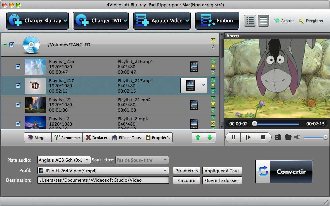Image resolution: width=330 pixels, height=206 pixels.
Task: Remove Playlist_21 using its yellow X icon
Action: click(213, 104)
